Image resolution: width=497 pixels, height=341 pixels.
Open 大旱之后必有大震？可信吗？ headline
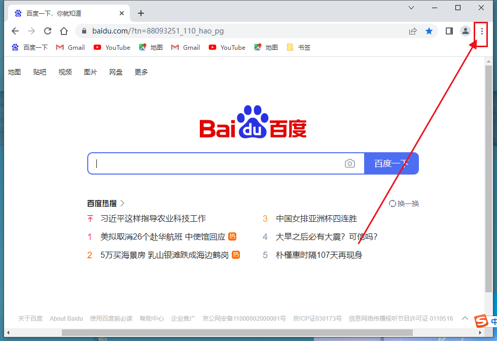click(327, 236)
